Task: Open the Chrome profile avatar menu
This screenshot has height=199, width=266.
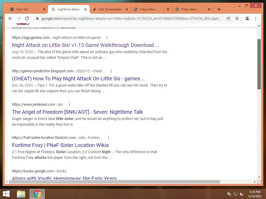Action: click(x=247, y=18)
